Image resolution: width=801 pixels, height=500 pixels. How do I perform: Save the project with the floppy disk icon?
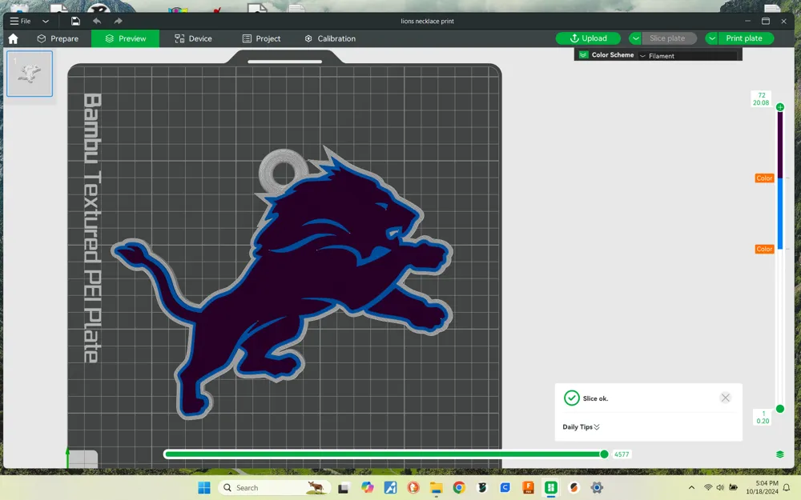click(x=75, y=21)
